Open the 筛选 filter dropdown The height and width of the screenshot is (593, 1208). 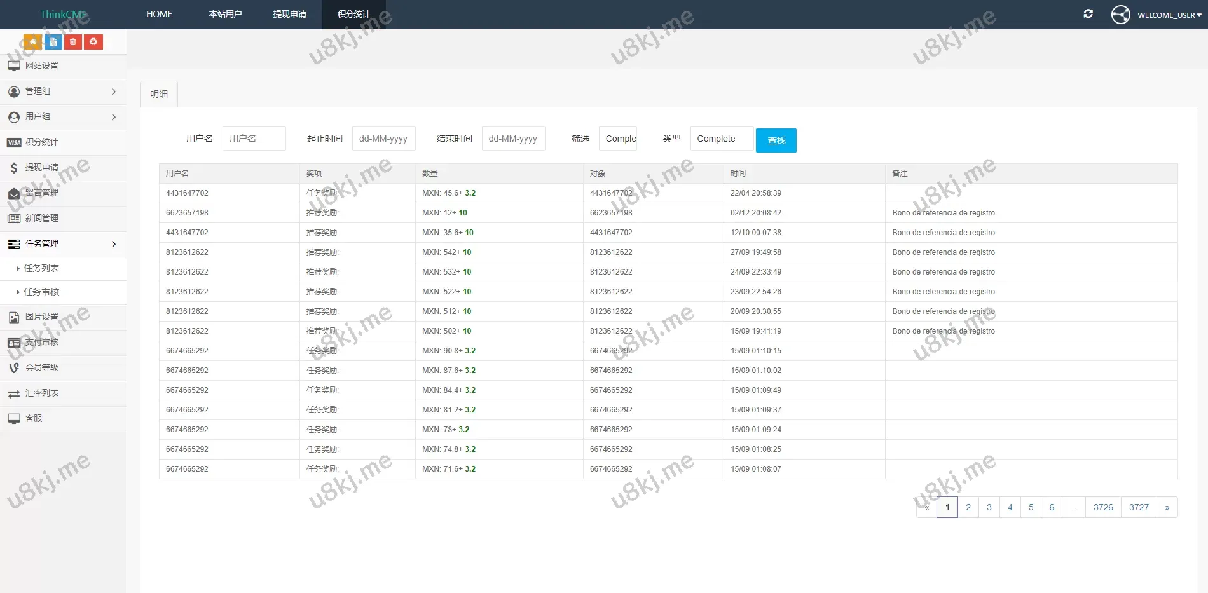point(618,139)
